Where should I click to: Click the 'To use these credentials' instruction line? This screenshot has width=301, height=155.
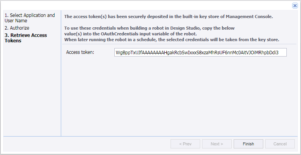[149, 28]
